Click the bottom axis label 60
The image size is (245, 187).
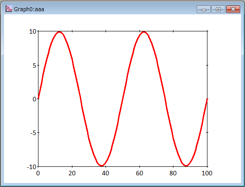click(x=139, y=173)
